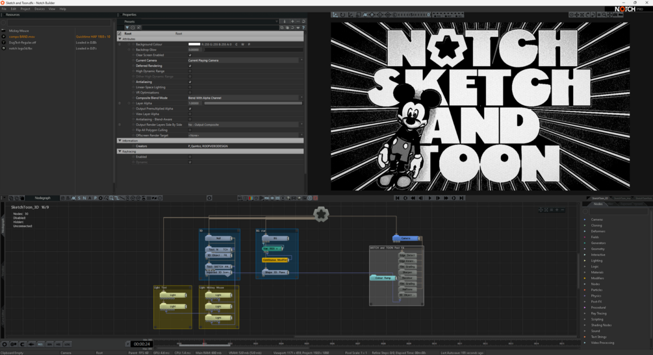
Task: Open the Project menu
Action: tap(25, 8)
